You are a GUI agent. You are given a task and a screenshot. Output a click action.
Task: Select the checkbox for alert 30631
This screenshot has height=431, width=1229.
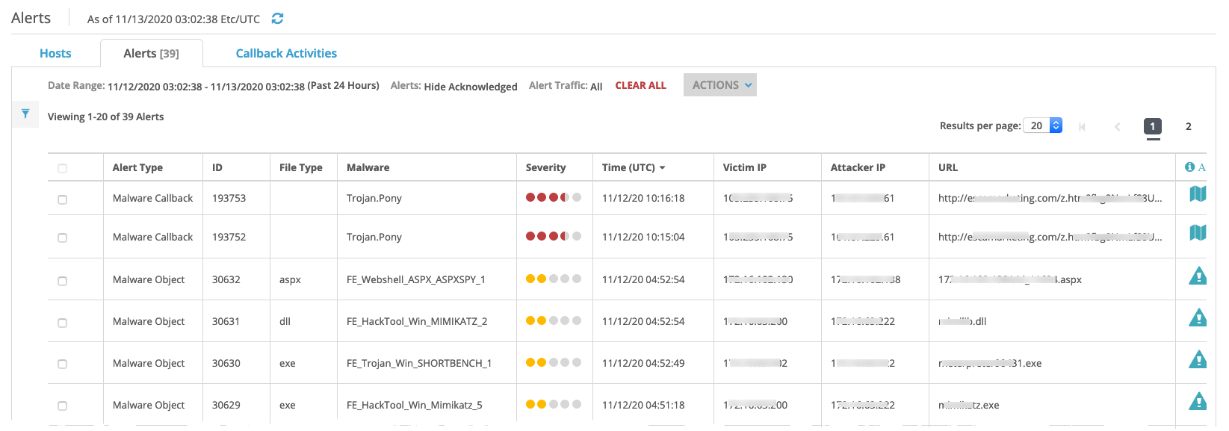coord(62,323)
